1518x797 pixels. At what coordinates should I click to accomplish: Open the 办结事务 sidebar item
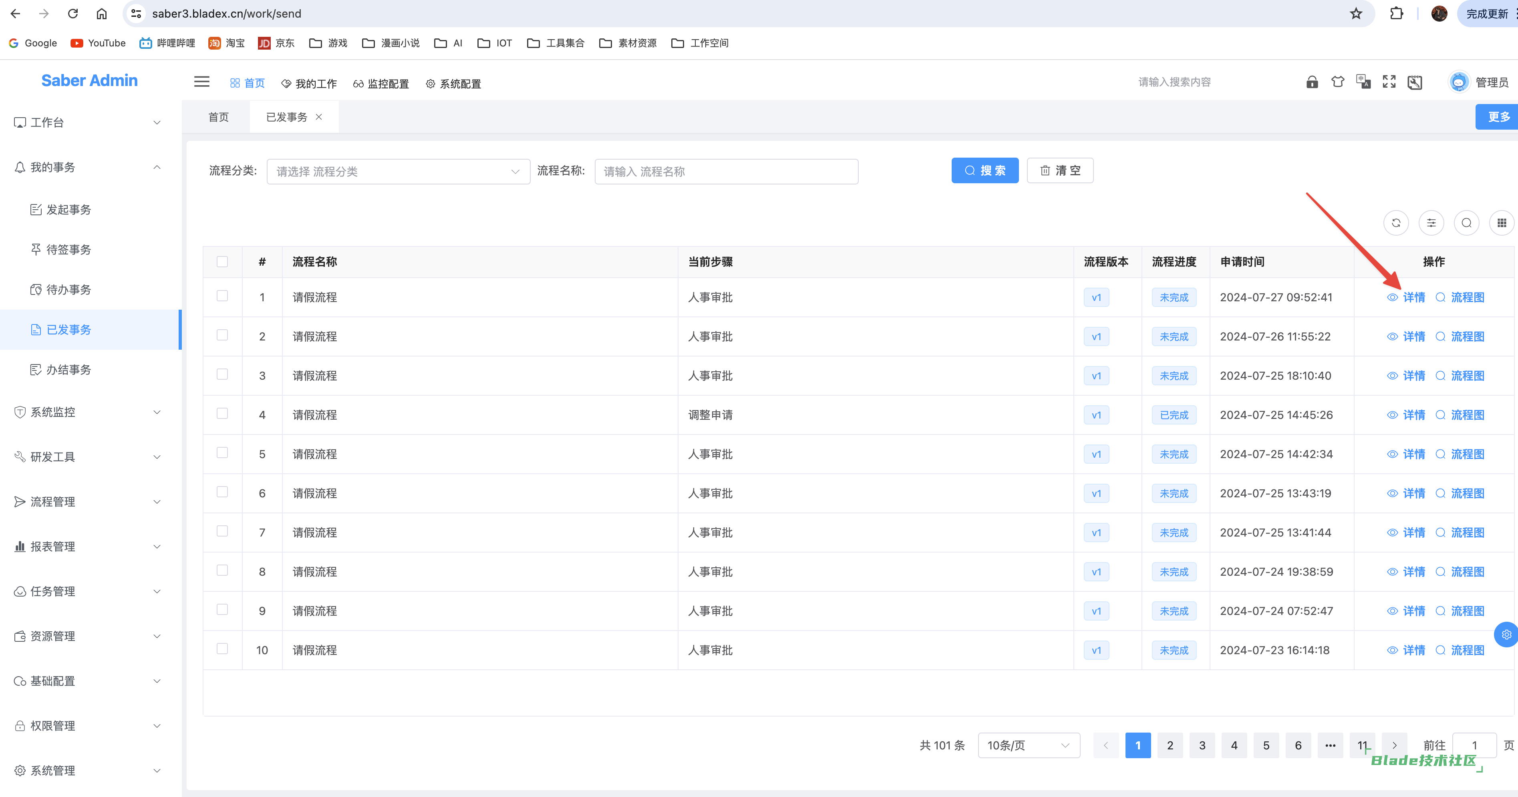point(90,370)
